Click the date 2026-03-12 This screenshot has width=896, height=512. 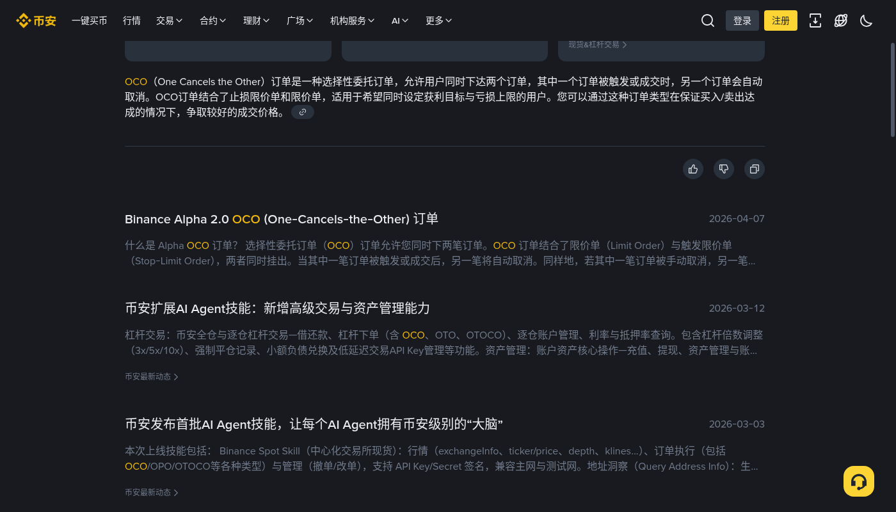(737, 308)
